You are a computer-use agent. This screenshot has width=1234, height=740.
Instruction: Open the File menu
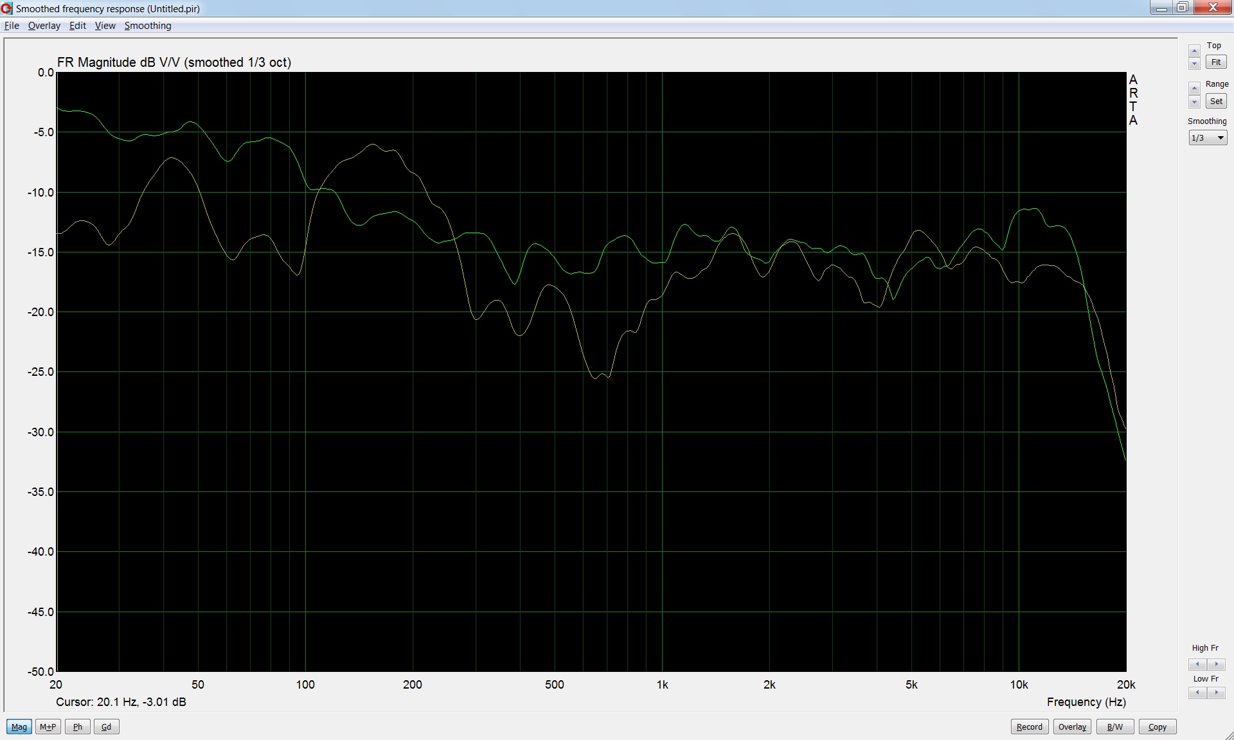12,26
